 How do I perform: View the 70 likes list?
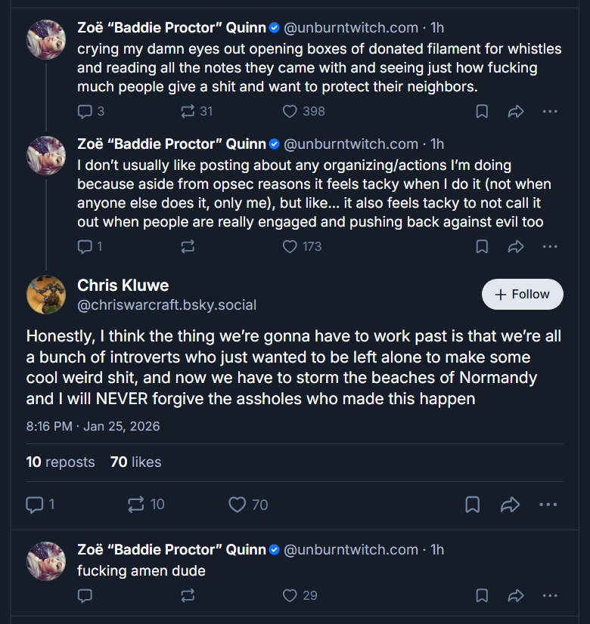coord(136,462)
